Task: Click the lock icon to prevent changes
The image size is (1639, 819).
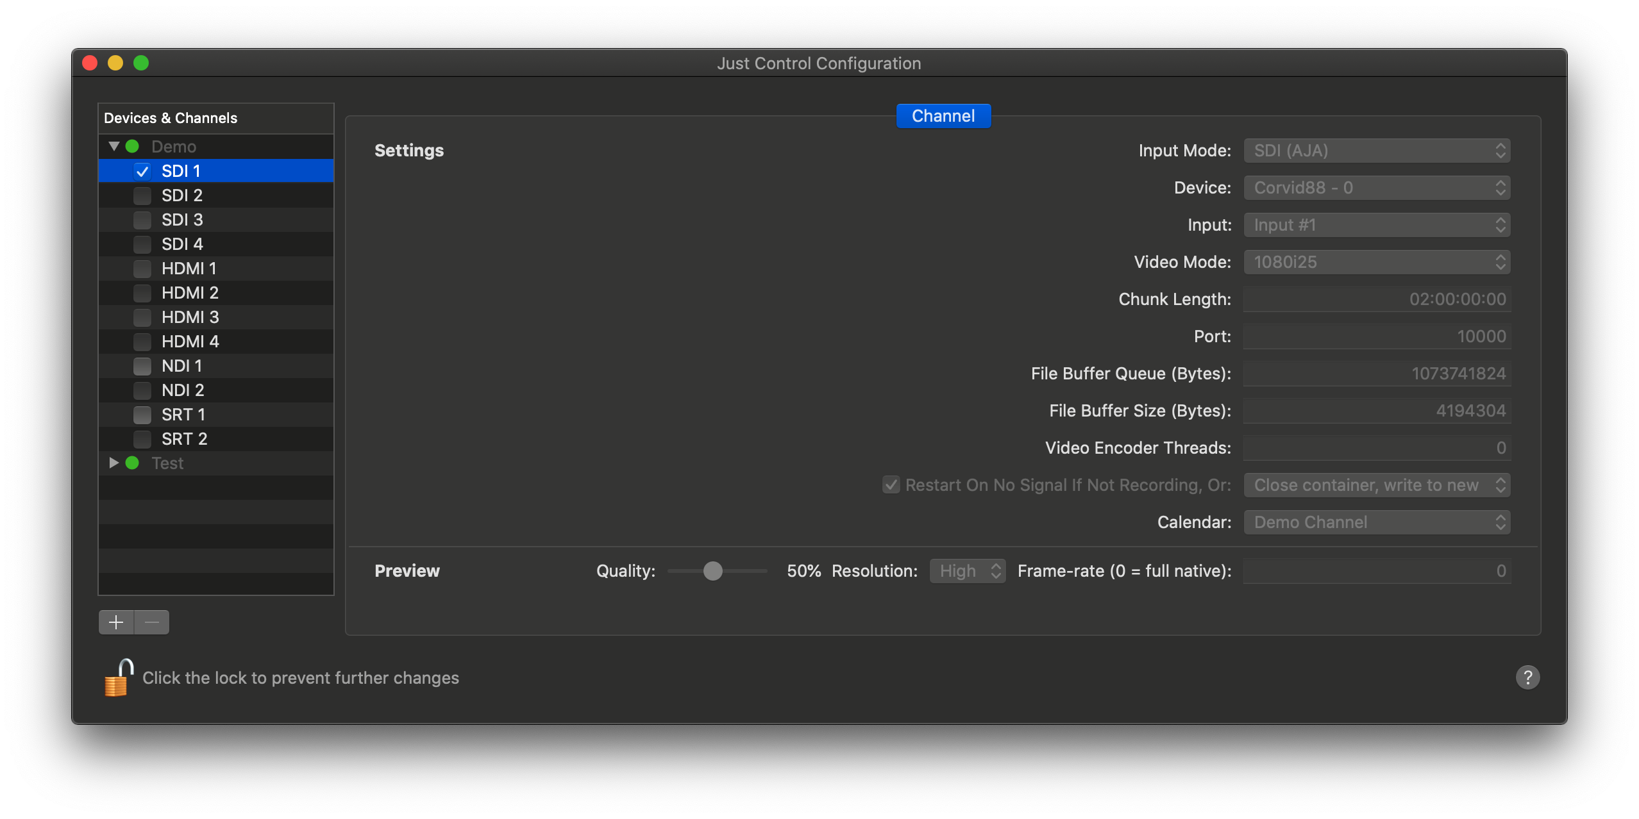Action: tap(119, 677)
